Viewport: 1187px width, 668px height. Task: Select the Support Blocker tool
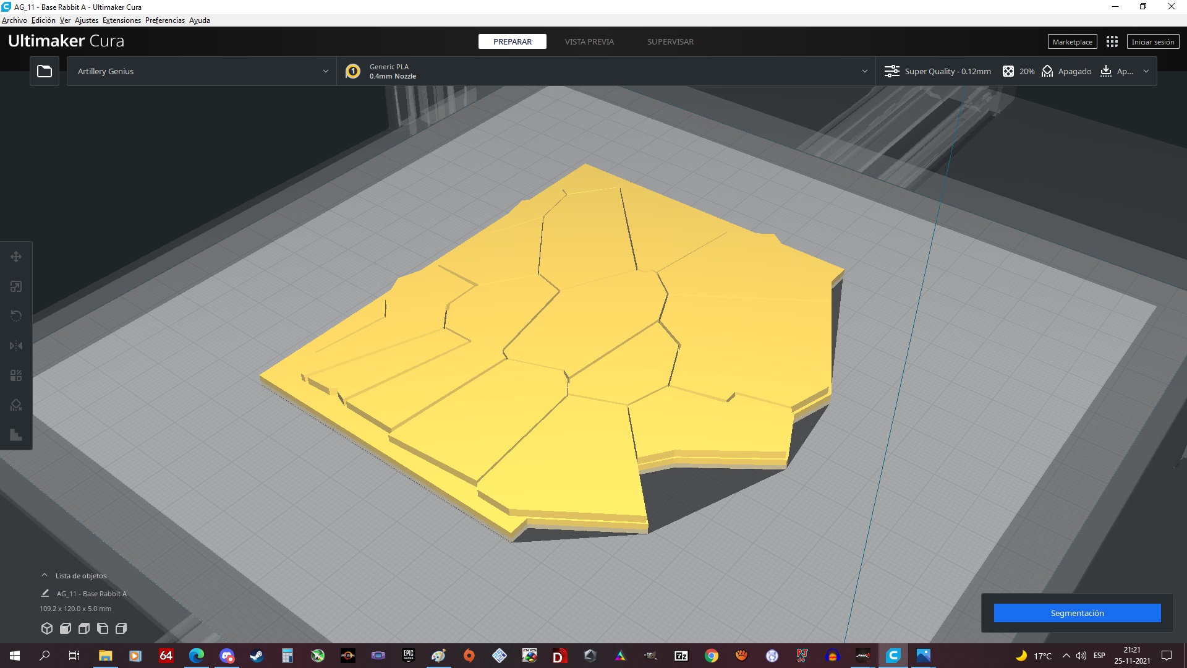tap(16, 405)
